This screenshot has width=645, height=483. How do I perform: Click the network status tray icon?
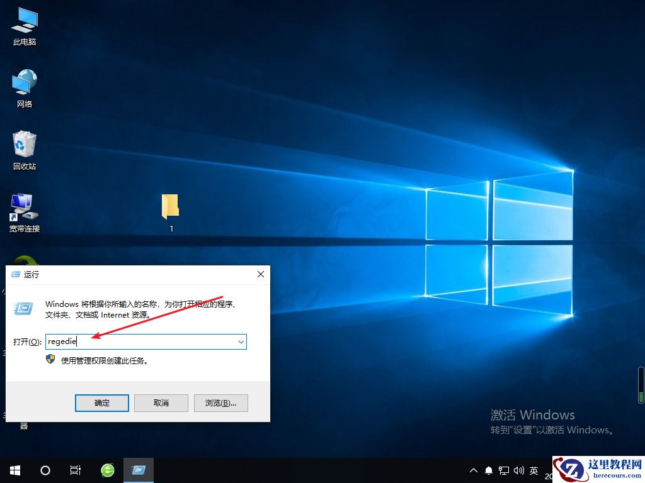504,470
